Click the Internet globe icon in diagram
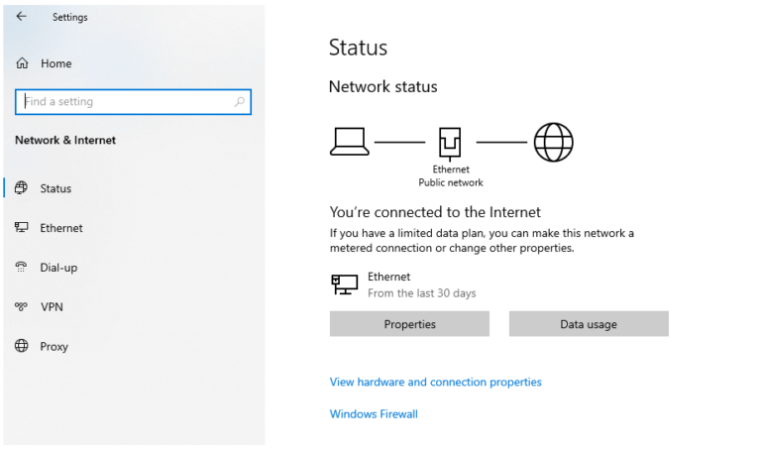 tap(553, 142)
